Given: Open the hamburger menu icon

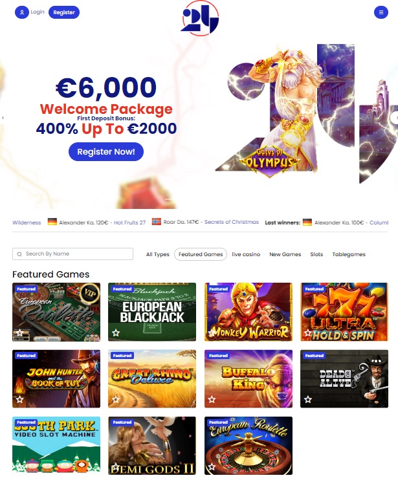Looking at the screenshot, I should point(381,12).
